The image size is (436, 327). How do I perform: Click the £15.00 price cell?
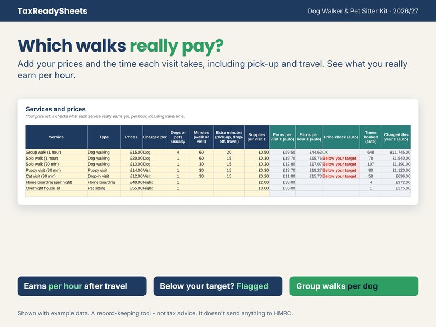click(132, 152)
